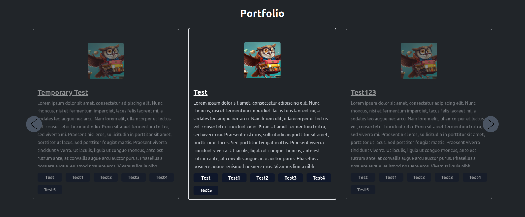Click owl thumbnail in center Test card
The image size is (525, 217).
pyautogui.click(x=262, y=60)
